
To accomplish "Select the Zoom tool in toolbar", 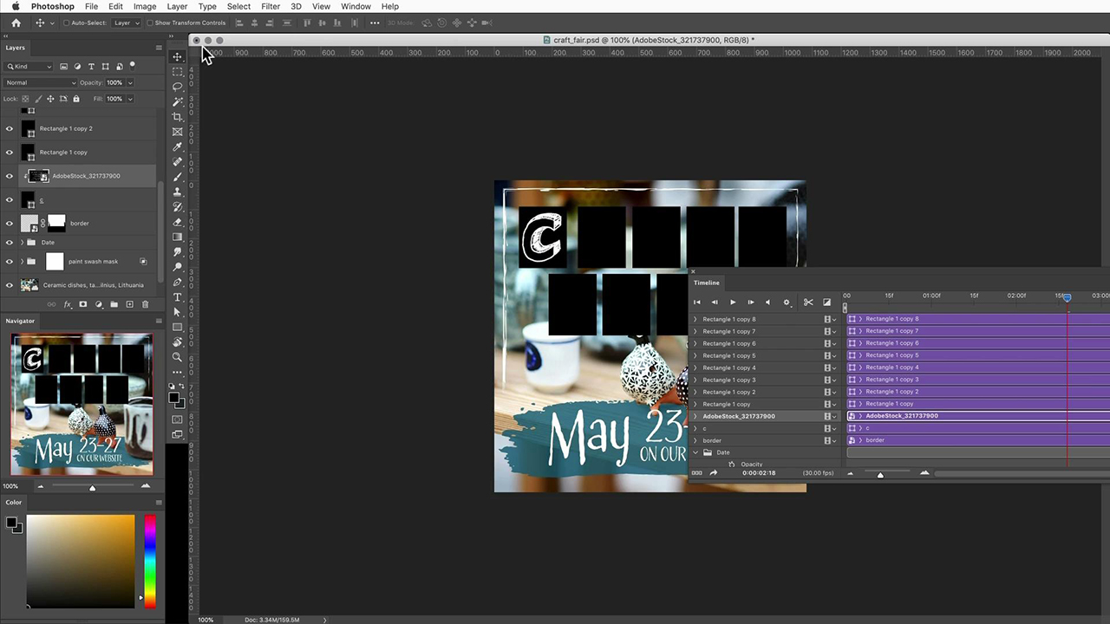I will pyautogui.click(x=178, y=357).
